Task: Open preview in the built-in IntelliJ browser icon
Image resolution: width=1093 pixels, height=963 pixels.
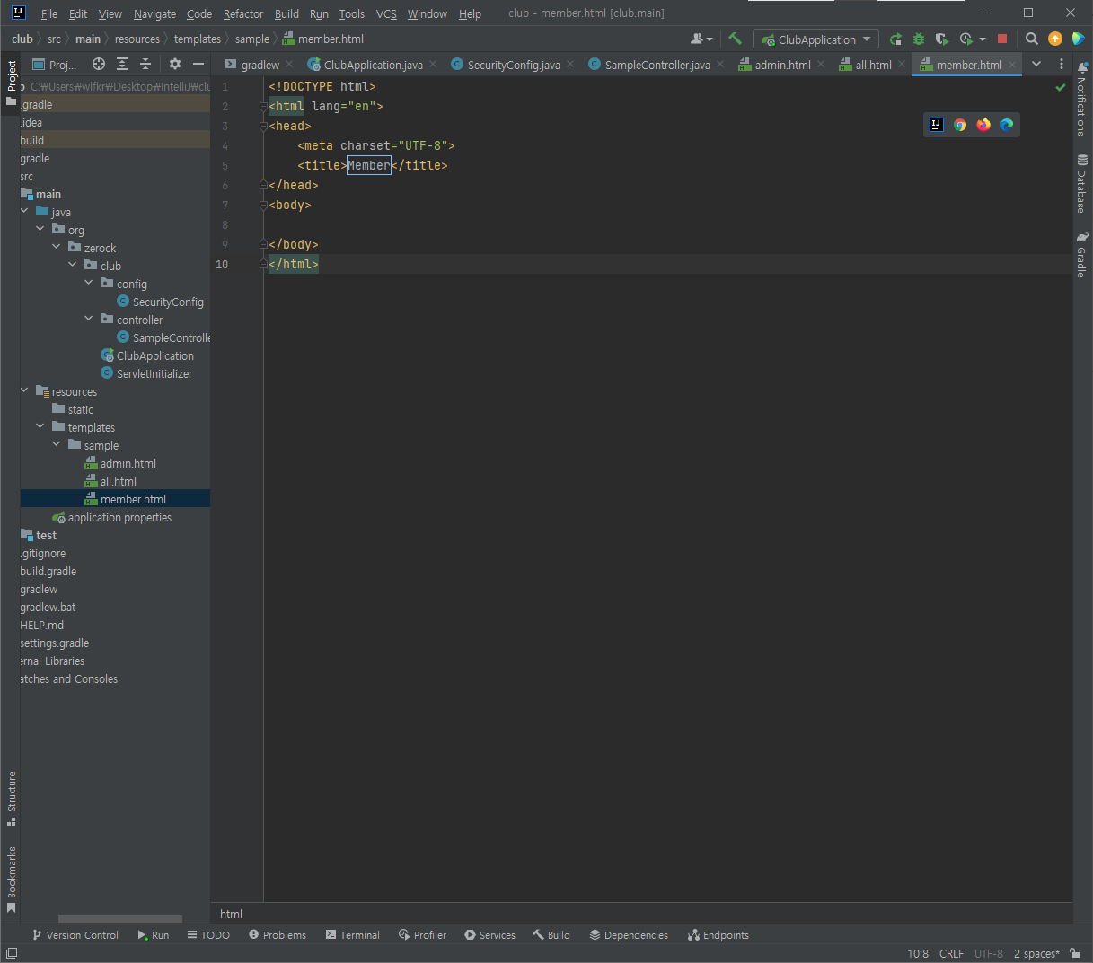Action: (x=937, y=125)
